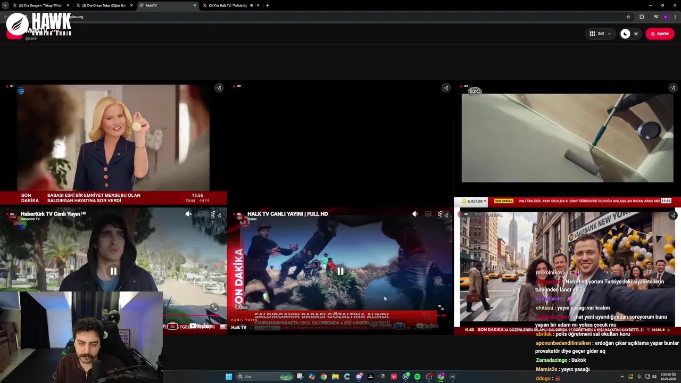Expand panel 01 stream to full view

pyautogui.click(x=219, y=88)
